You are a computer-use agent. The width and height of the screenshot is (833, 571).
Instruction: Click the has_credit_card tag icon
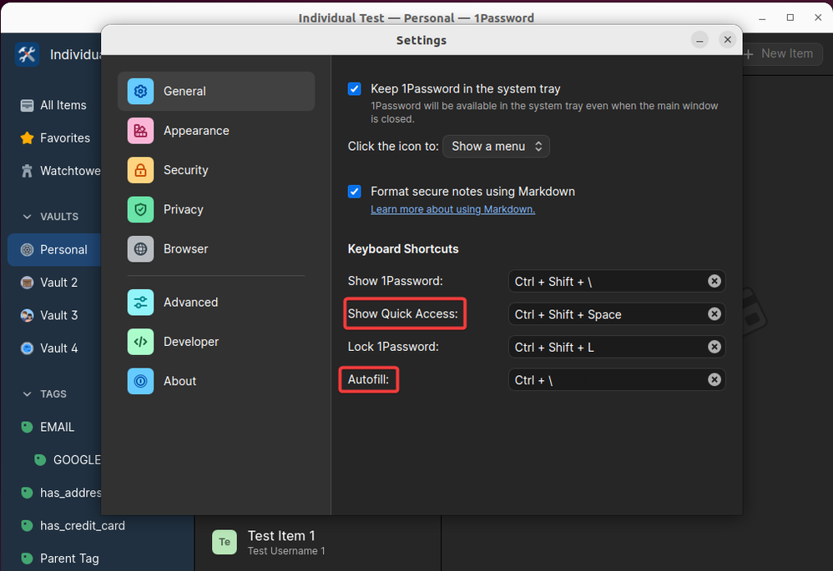pos(27,526)
